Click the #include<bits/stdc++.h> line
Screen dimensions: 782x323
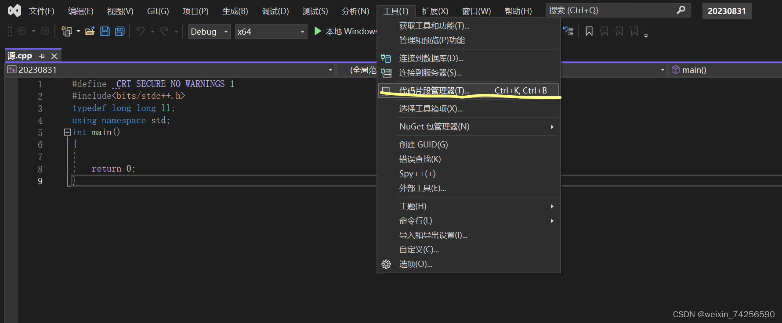pos(129,96)
